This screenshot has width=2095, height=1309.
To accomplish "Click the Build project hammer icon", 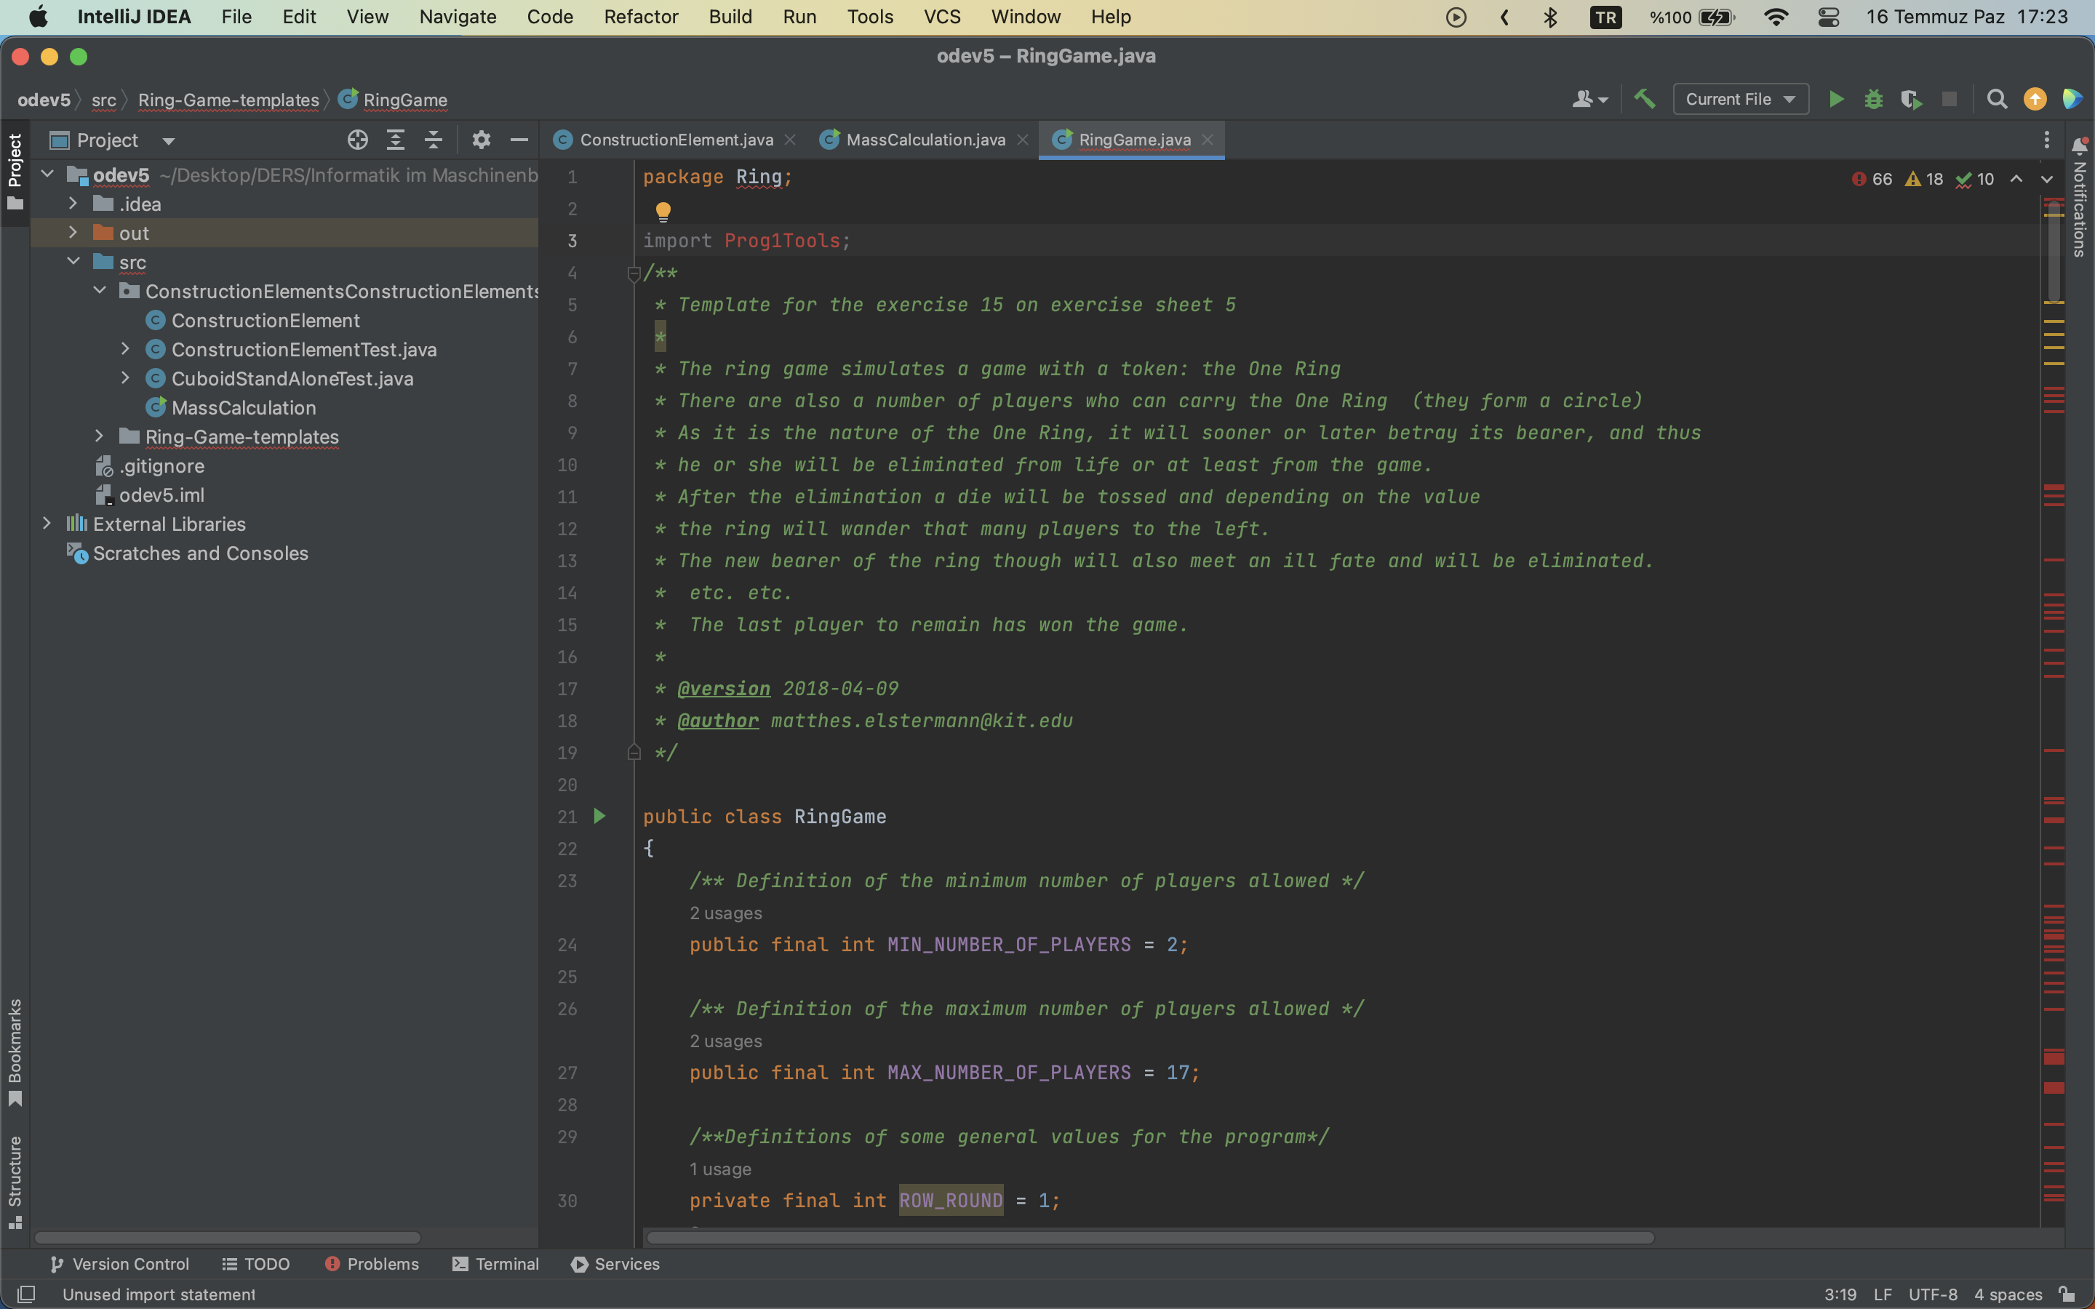I will (x=1644, y=100).
